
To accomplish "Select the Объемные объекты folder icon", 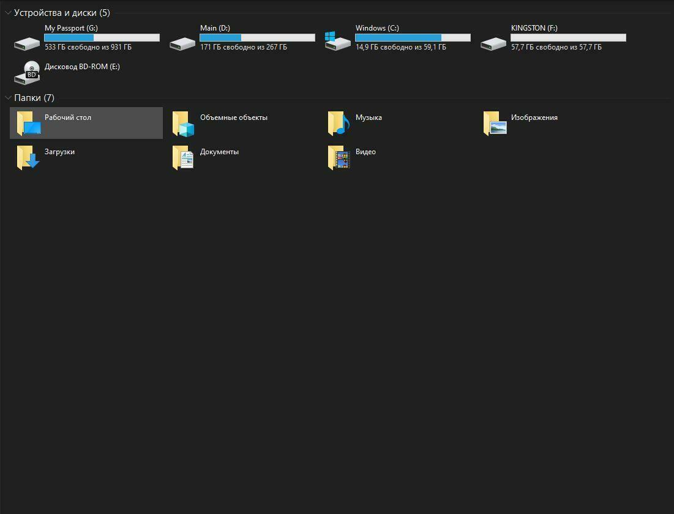I will (183, 124).
